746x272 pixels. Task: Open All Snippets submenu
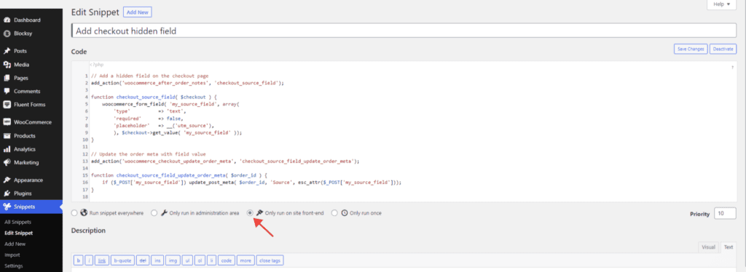pos(17,222)
